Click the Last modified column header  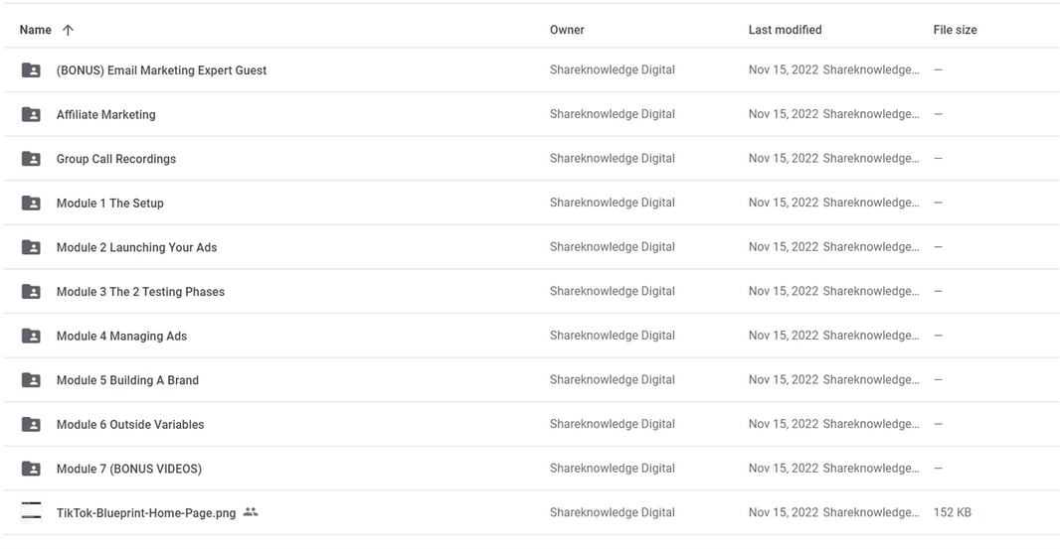(785, 30)
